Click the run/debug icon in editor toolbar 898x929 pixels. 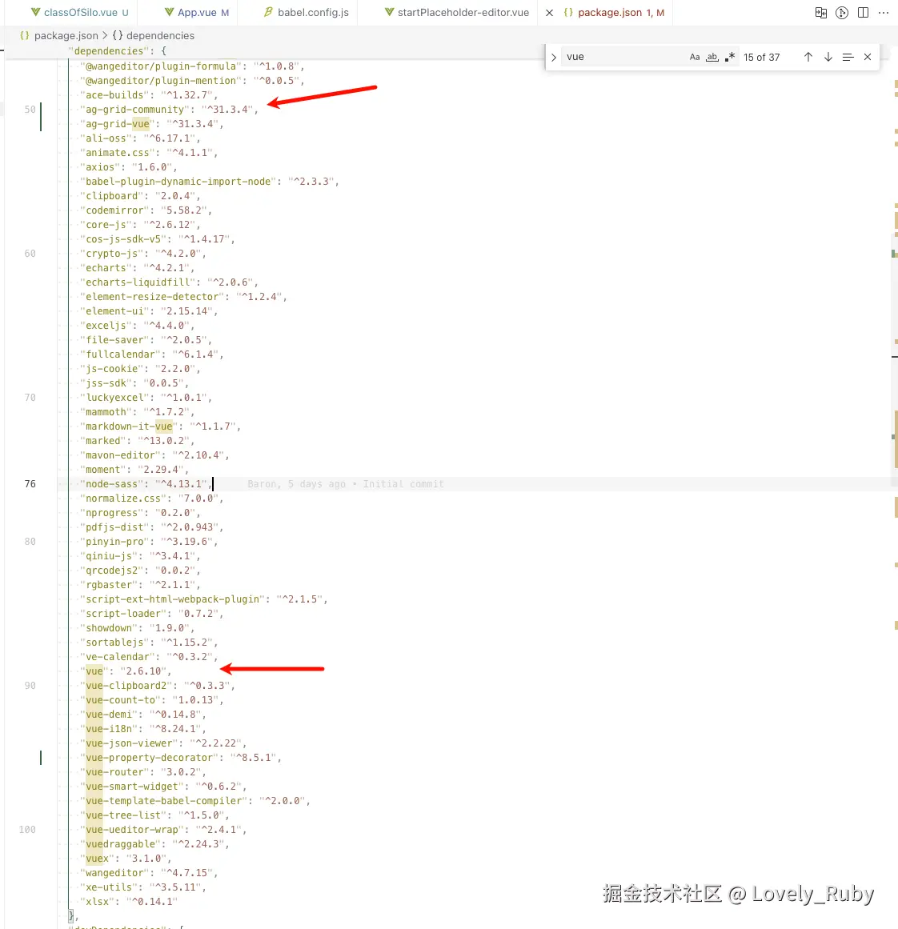pyautogui.click(x=842, y=13)
